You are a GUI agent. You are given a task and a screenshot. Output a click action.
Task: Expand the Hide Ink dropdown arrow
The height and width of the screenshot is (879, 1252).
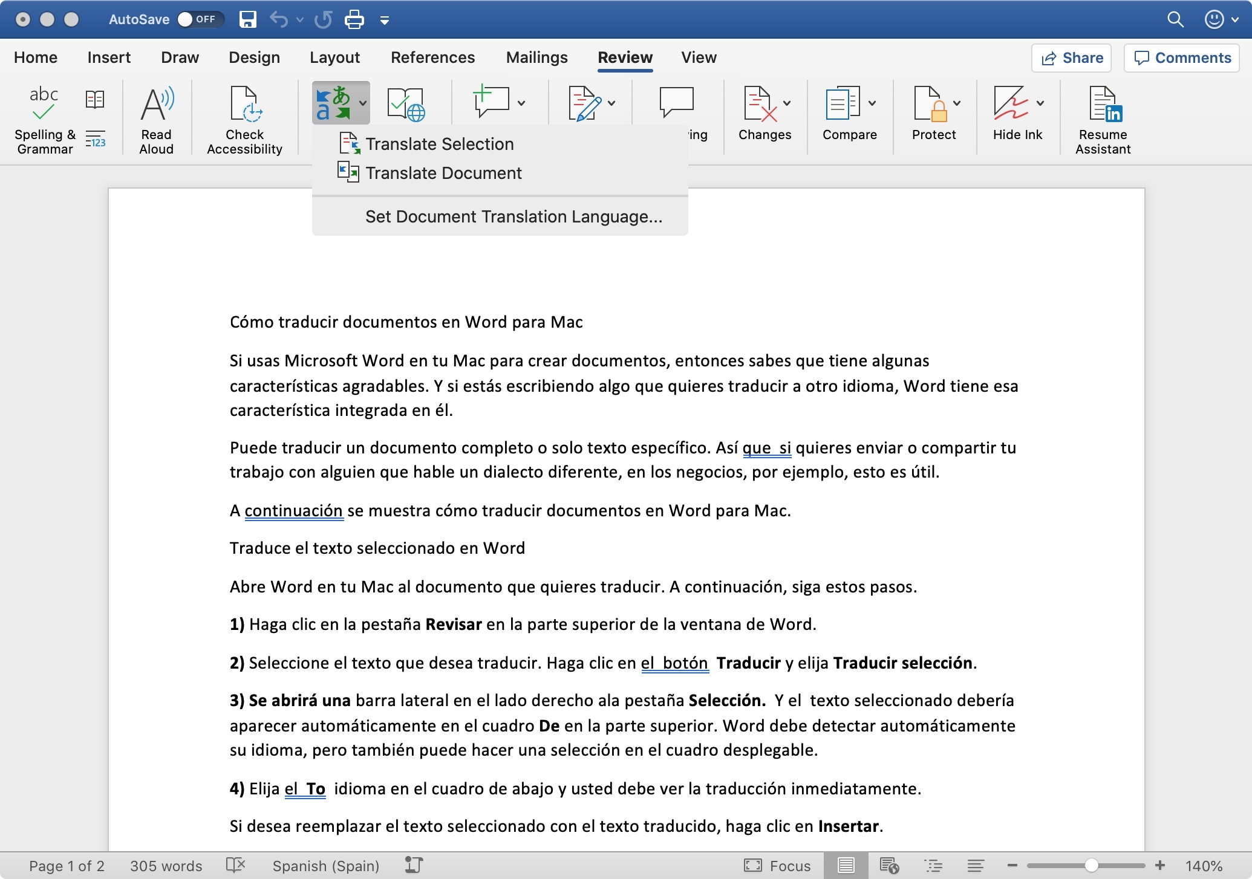[x=1040, y=103]
